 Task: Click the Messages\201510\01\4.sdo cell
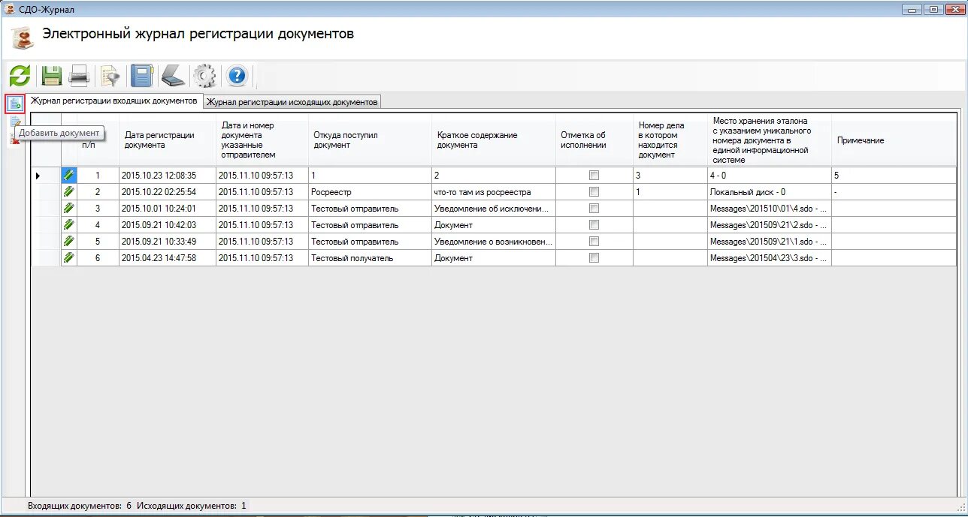769,208
